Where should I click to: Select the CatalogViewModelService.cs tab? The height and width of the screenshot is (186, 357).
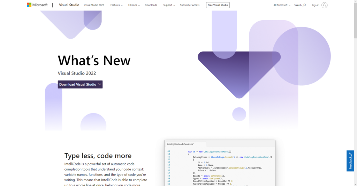click(180, 144)
